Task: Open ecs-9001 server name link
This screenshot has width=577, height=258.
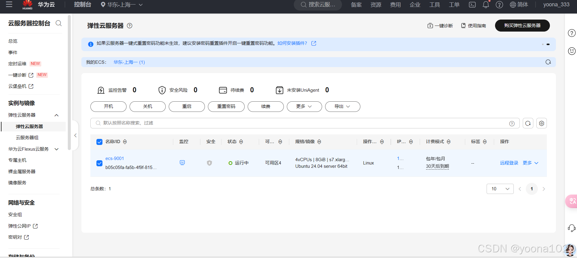Action: (114, 158)
